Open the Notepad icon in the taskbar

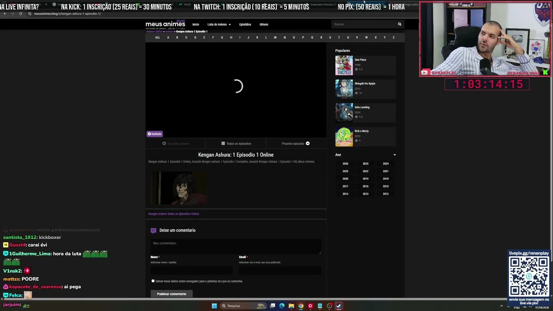[320, 306]
